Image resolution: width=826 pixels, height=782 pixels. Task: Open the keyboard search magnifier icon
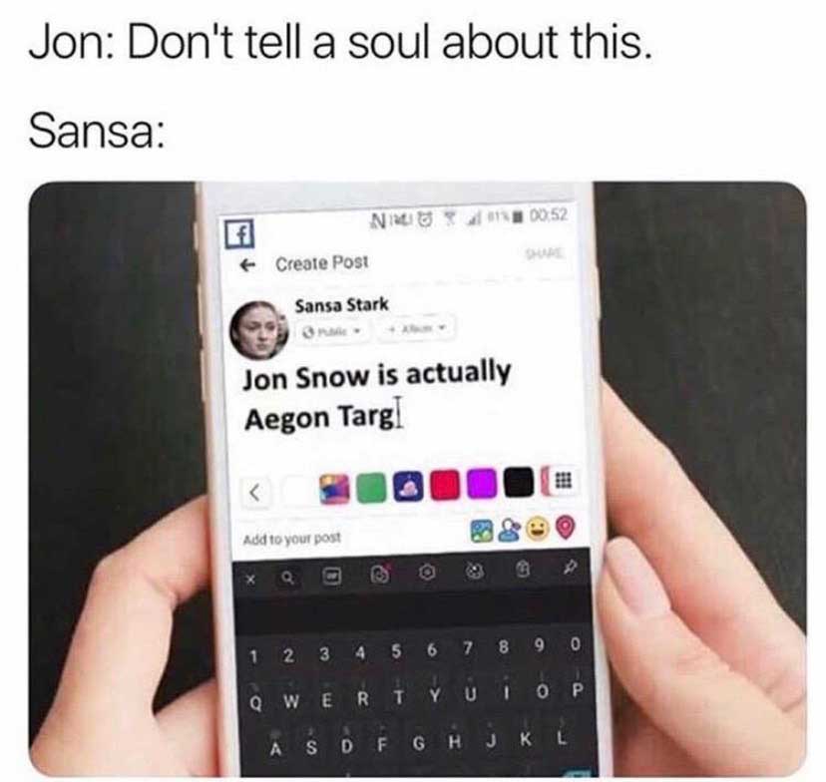coord(286,578)
